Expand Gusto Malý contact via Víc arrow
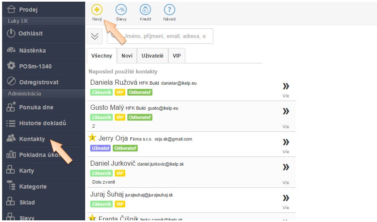 click(x=286, y=111)
